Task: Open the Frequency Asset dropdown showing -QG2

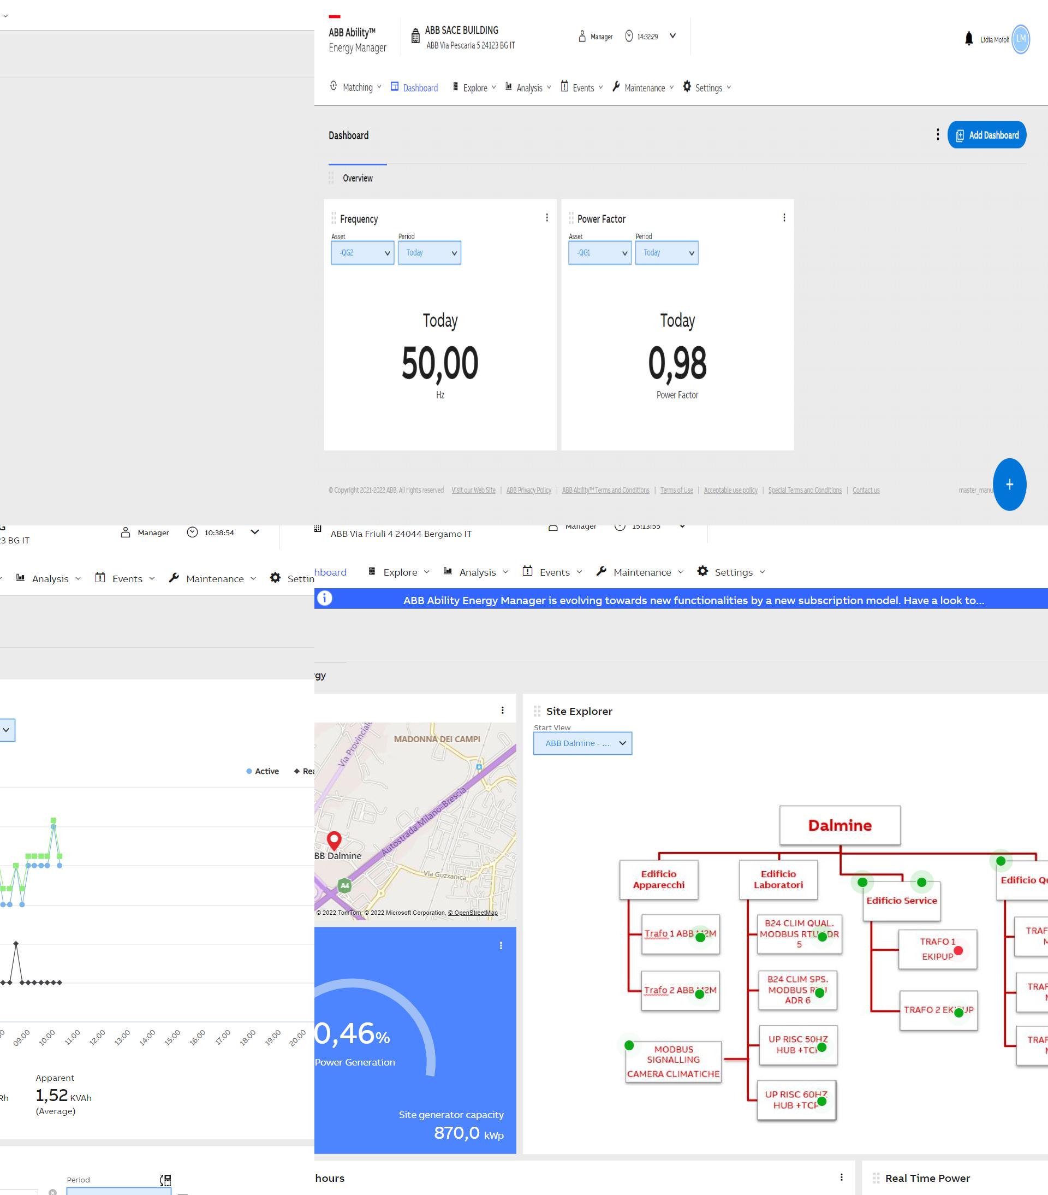Action: click(x=362, y=252)
